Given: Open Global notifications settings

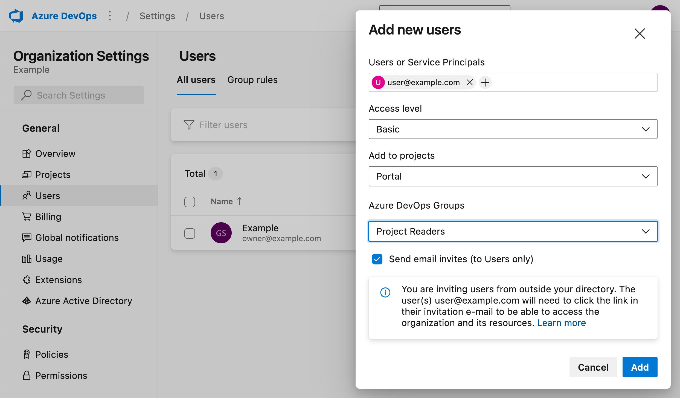Looking at the screenshot, I should pyautogui.click(x=79, y=238).
